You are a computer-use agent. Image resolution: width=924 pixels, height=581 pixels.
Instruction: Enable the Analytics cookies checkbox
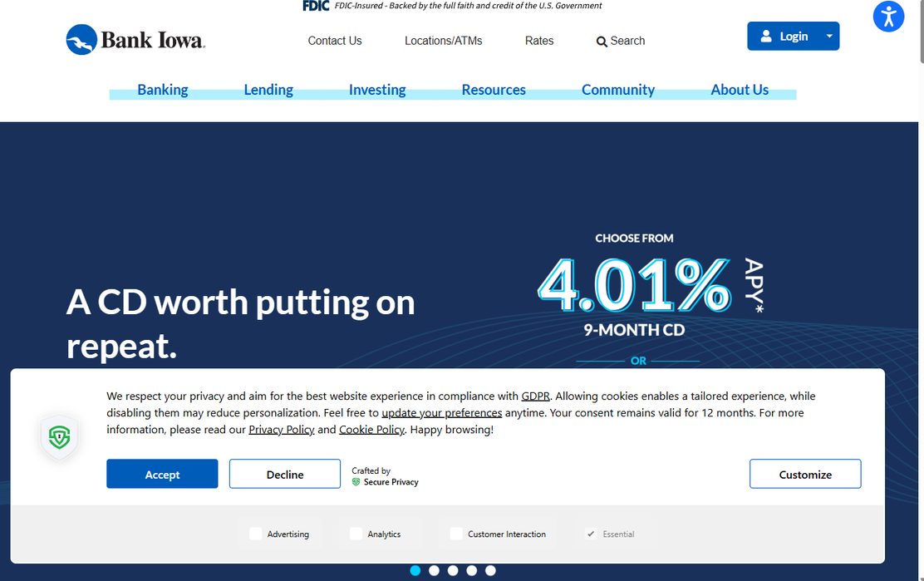356,534
